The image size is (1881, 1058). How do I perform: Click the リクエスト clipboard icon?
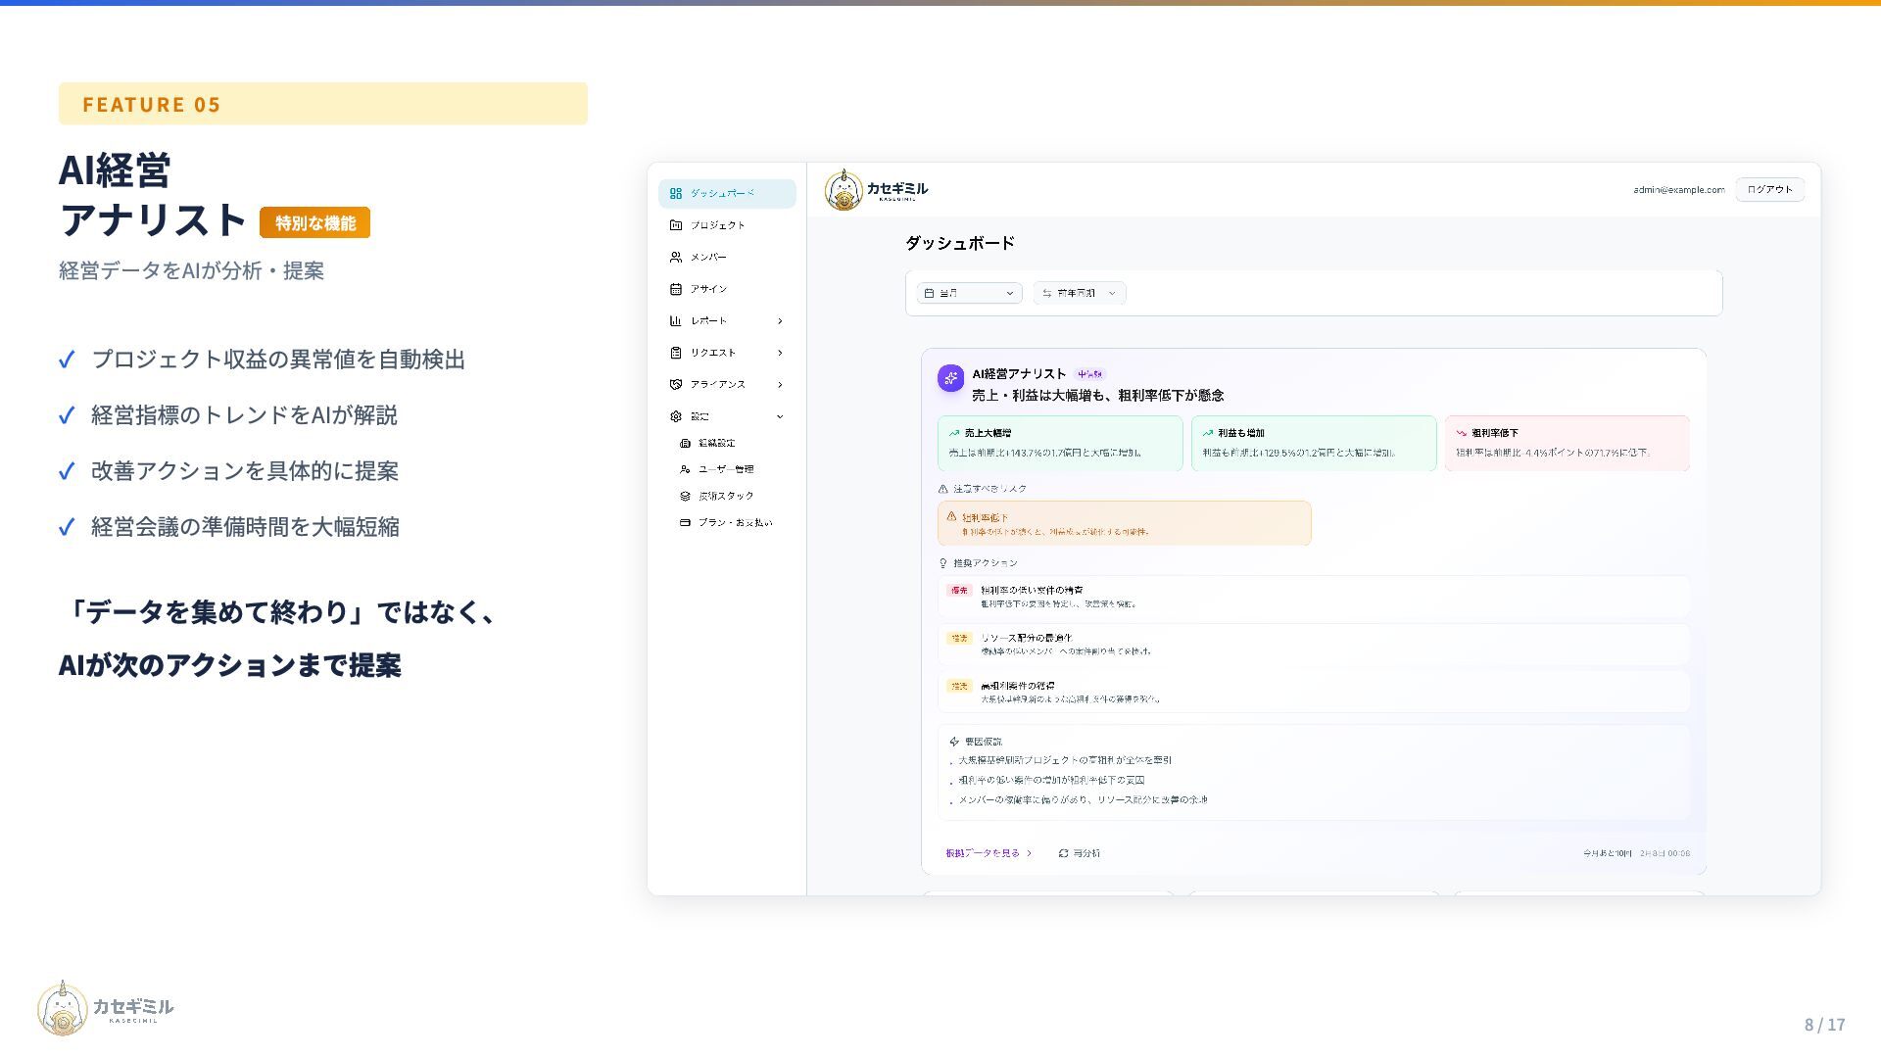676,353
